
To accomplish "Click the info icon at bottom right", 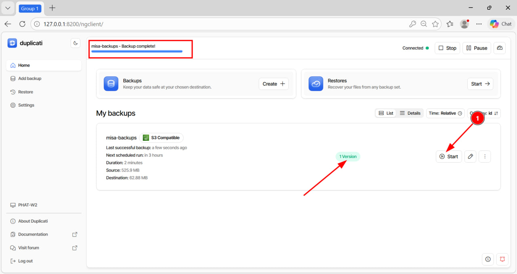I will point(488,259).
